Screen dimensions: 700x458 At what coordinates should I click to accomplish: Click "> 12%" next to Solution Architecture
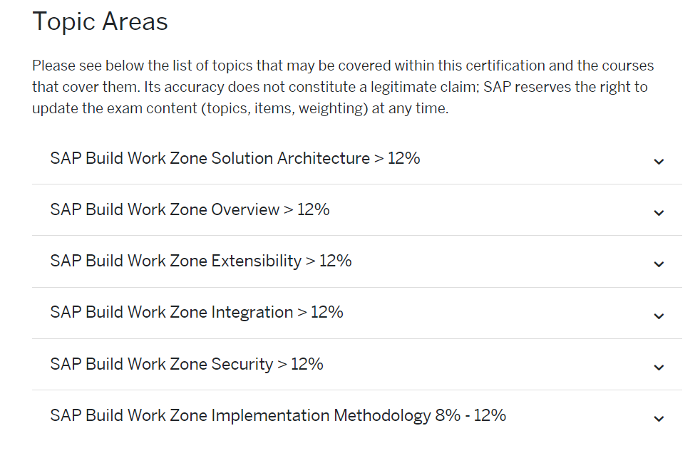click(397, 158)
